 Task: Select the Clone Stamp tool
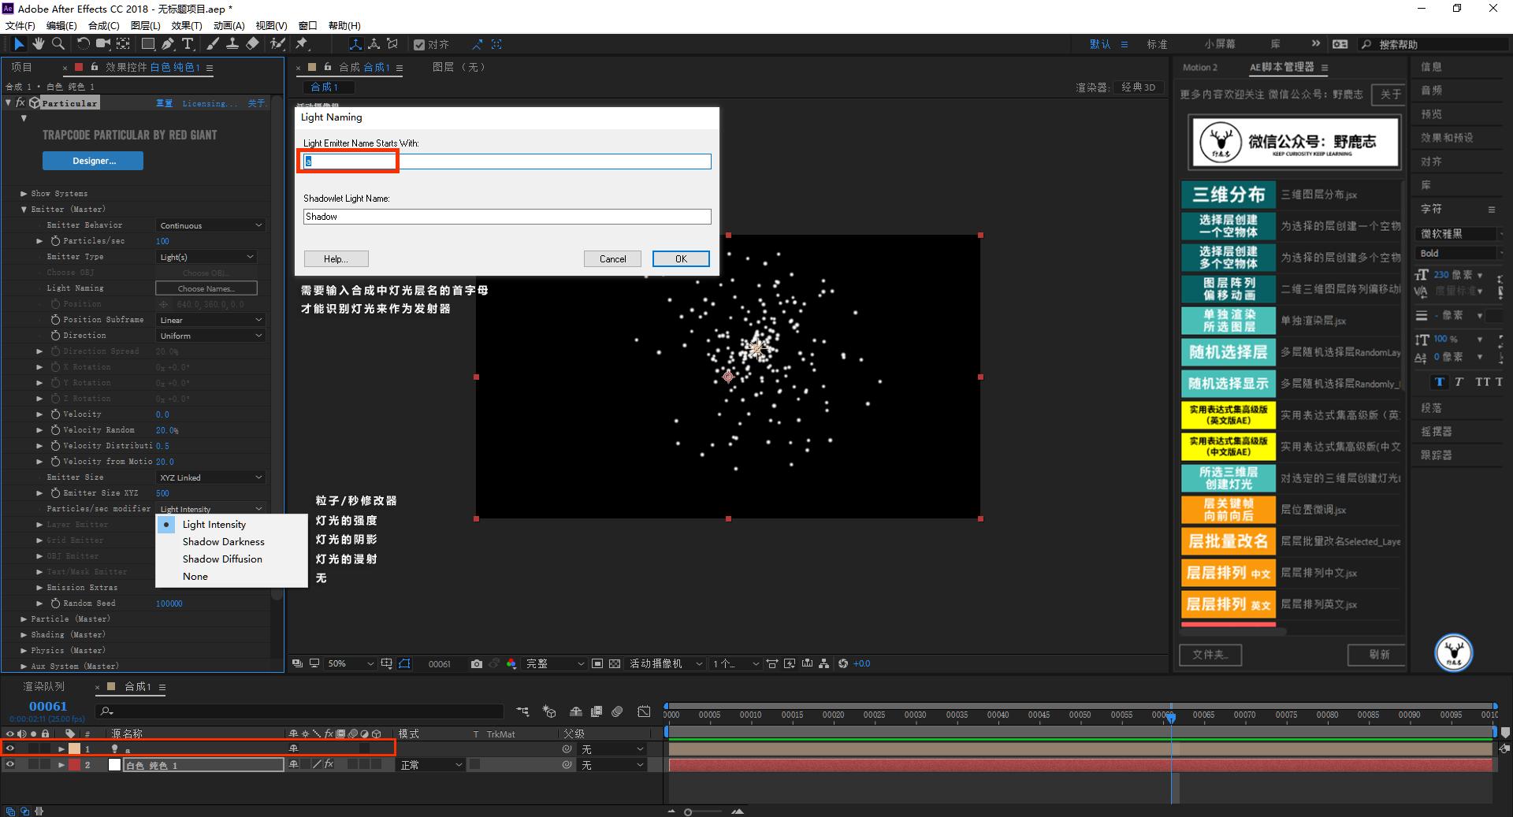tap(233, 44)
